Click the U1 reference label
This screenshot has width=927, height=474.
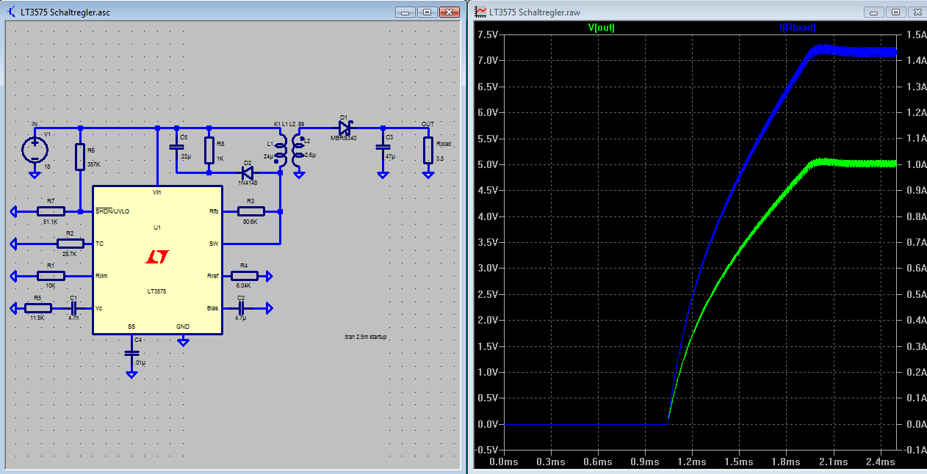(x=157, y=227)
